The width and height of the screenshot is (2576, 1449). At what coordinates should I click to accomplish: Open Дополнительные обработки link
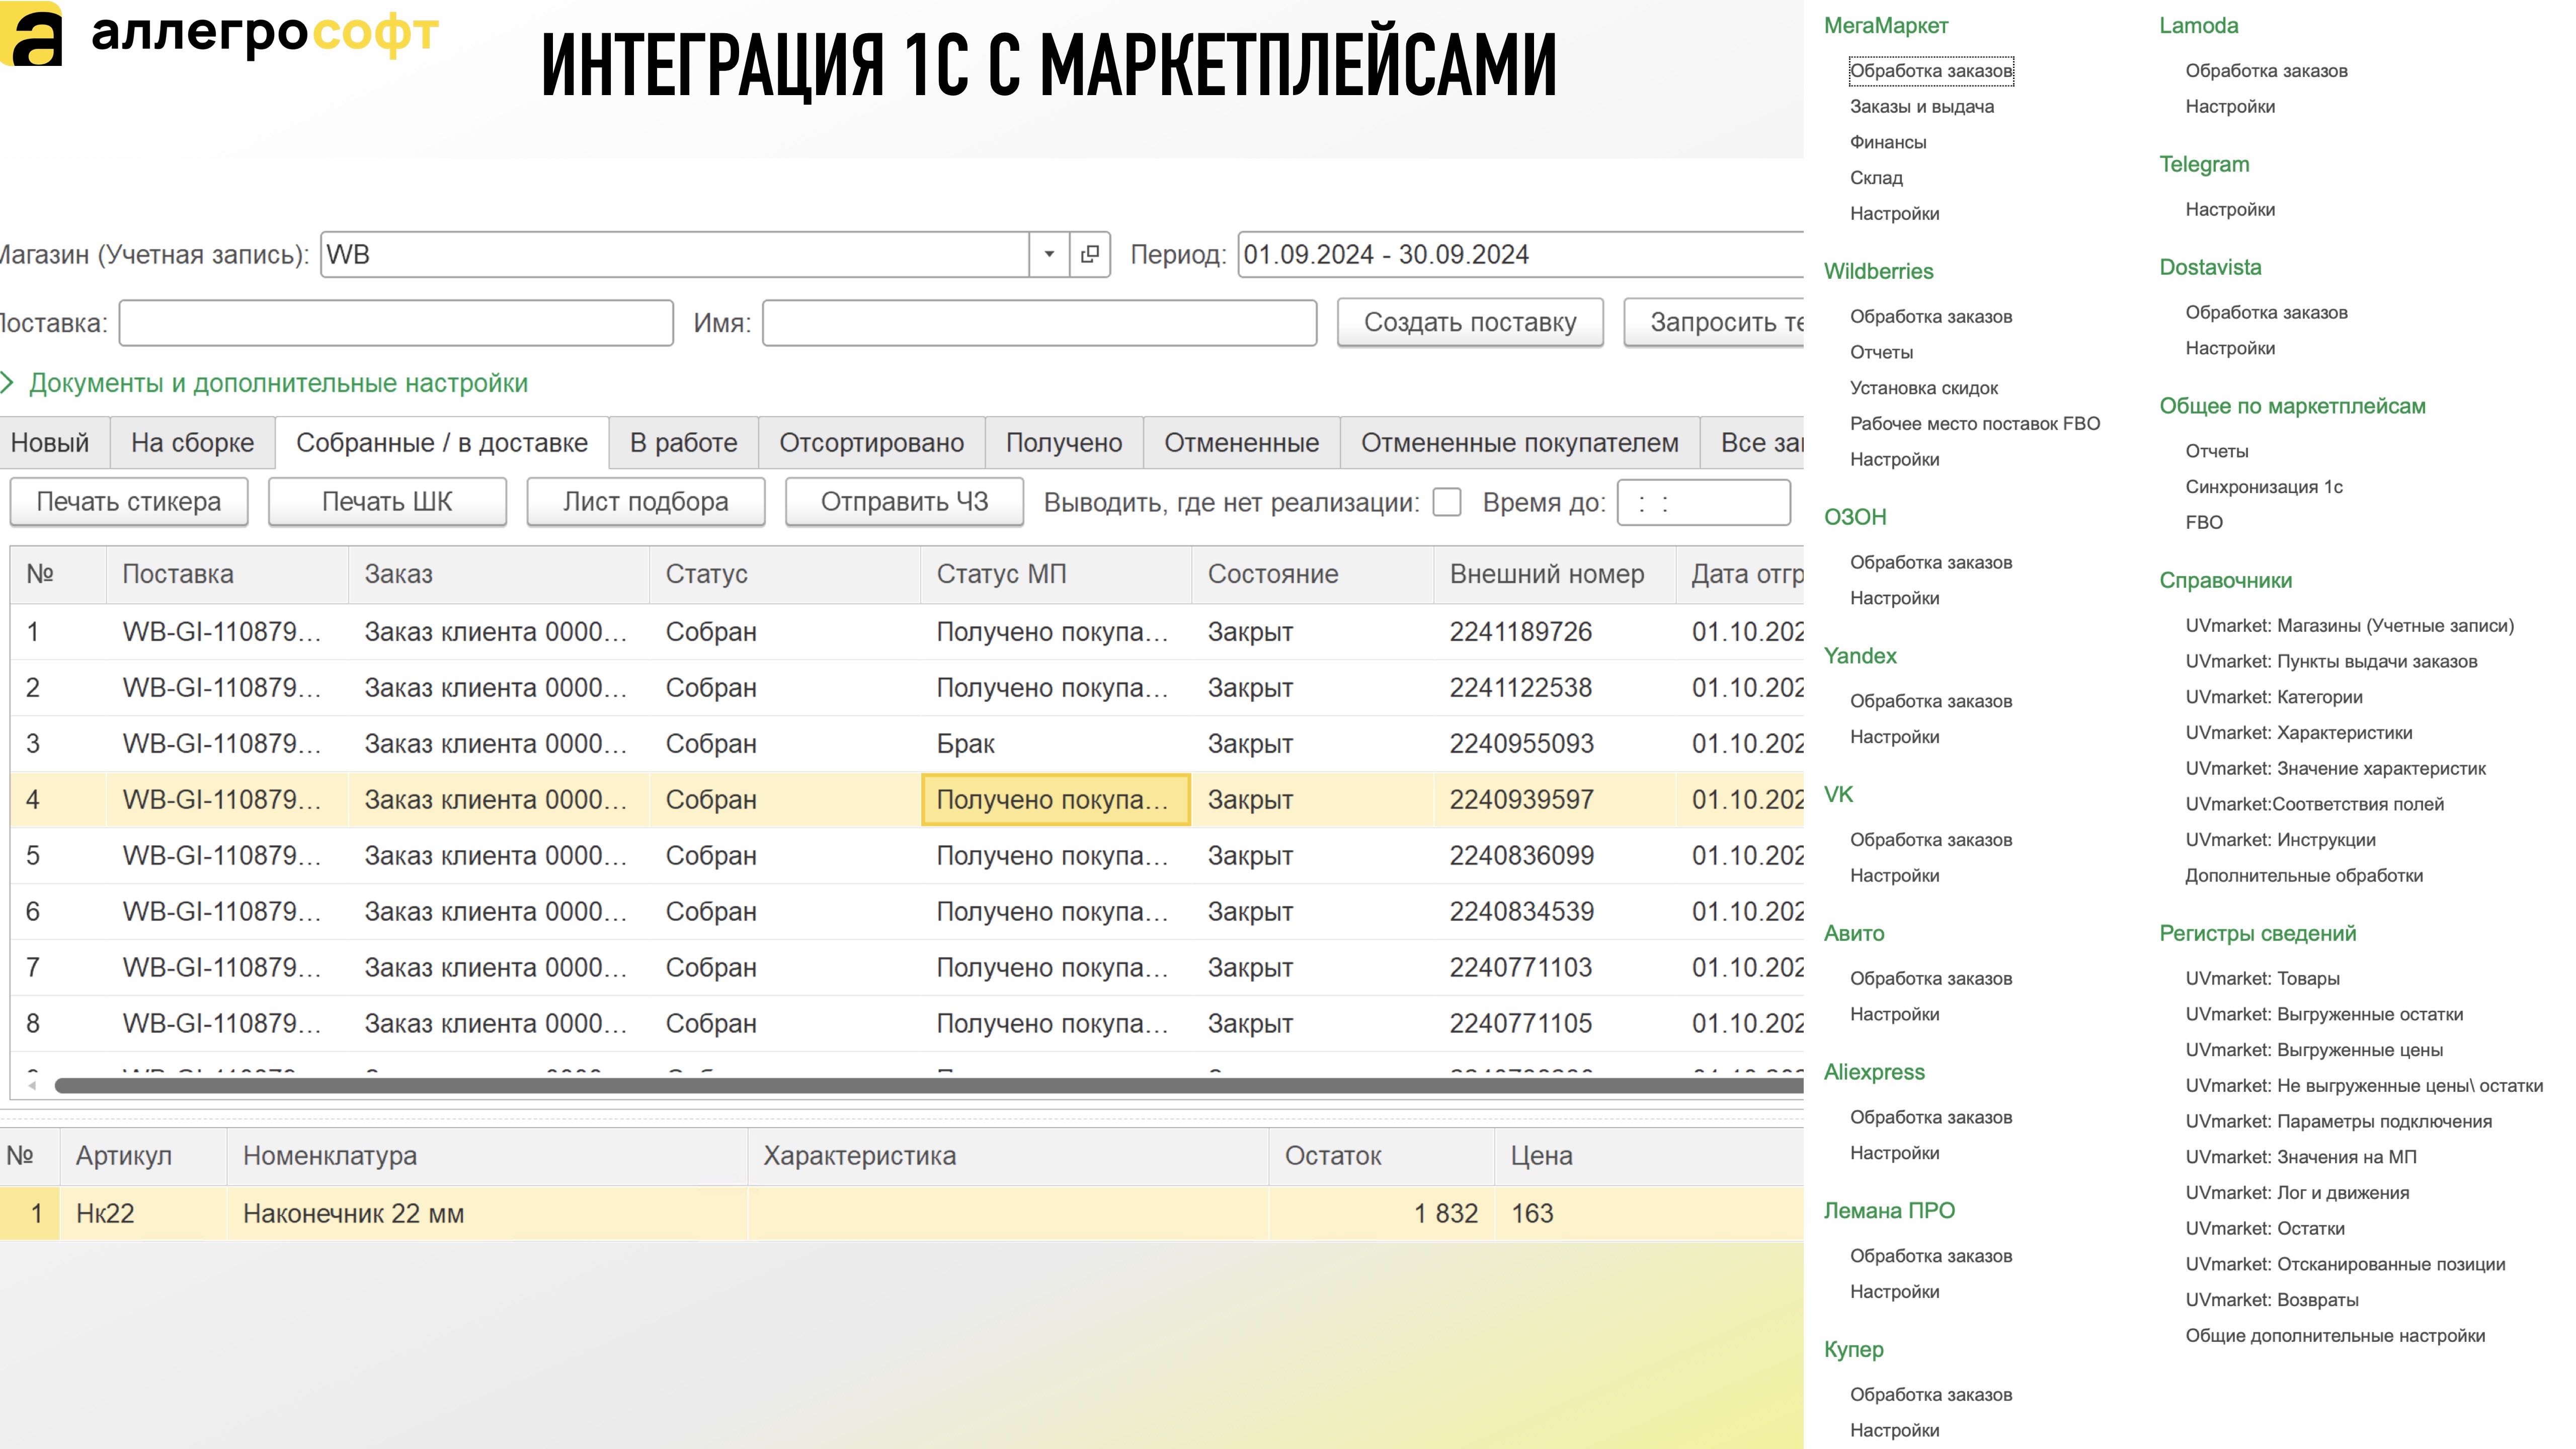pos(2303,876)
